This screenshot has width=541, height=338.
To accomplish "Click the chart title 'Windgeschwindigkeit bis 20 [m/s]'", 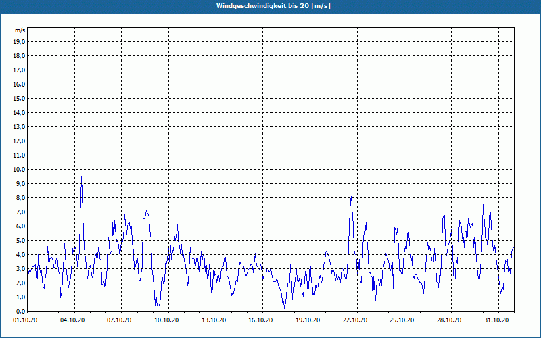I will point(273,6).
